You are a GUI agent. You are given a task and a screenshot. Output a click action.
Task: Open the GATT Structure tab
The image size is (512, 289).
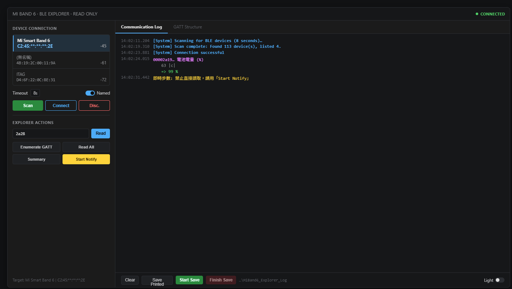188,27
